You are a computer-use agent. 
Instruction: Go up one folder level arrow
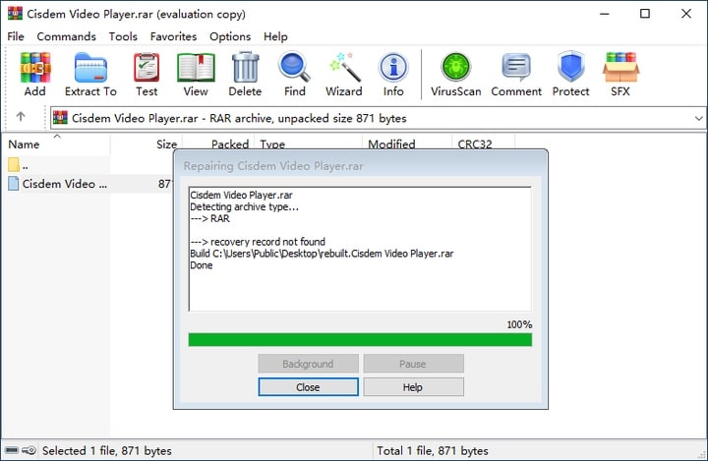pyautogui.click(x=21, y=117)
